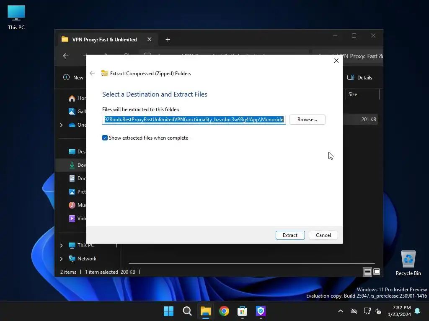
Task: Uncheck Show extracted files when complete
Action: point(105,138)
